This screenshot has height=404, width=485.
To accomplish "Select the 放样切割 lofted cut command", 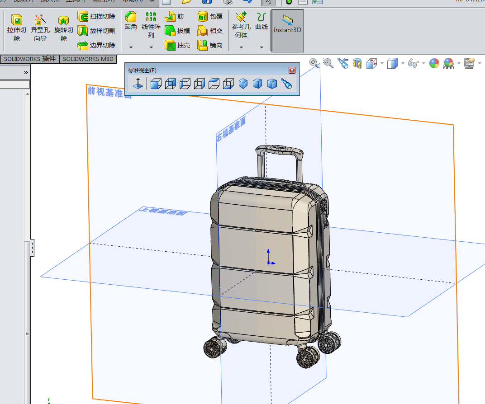I will coord(96,31).
